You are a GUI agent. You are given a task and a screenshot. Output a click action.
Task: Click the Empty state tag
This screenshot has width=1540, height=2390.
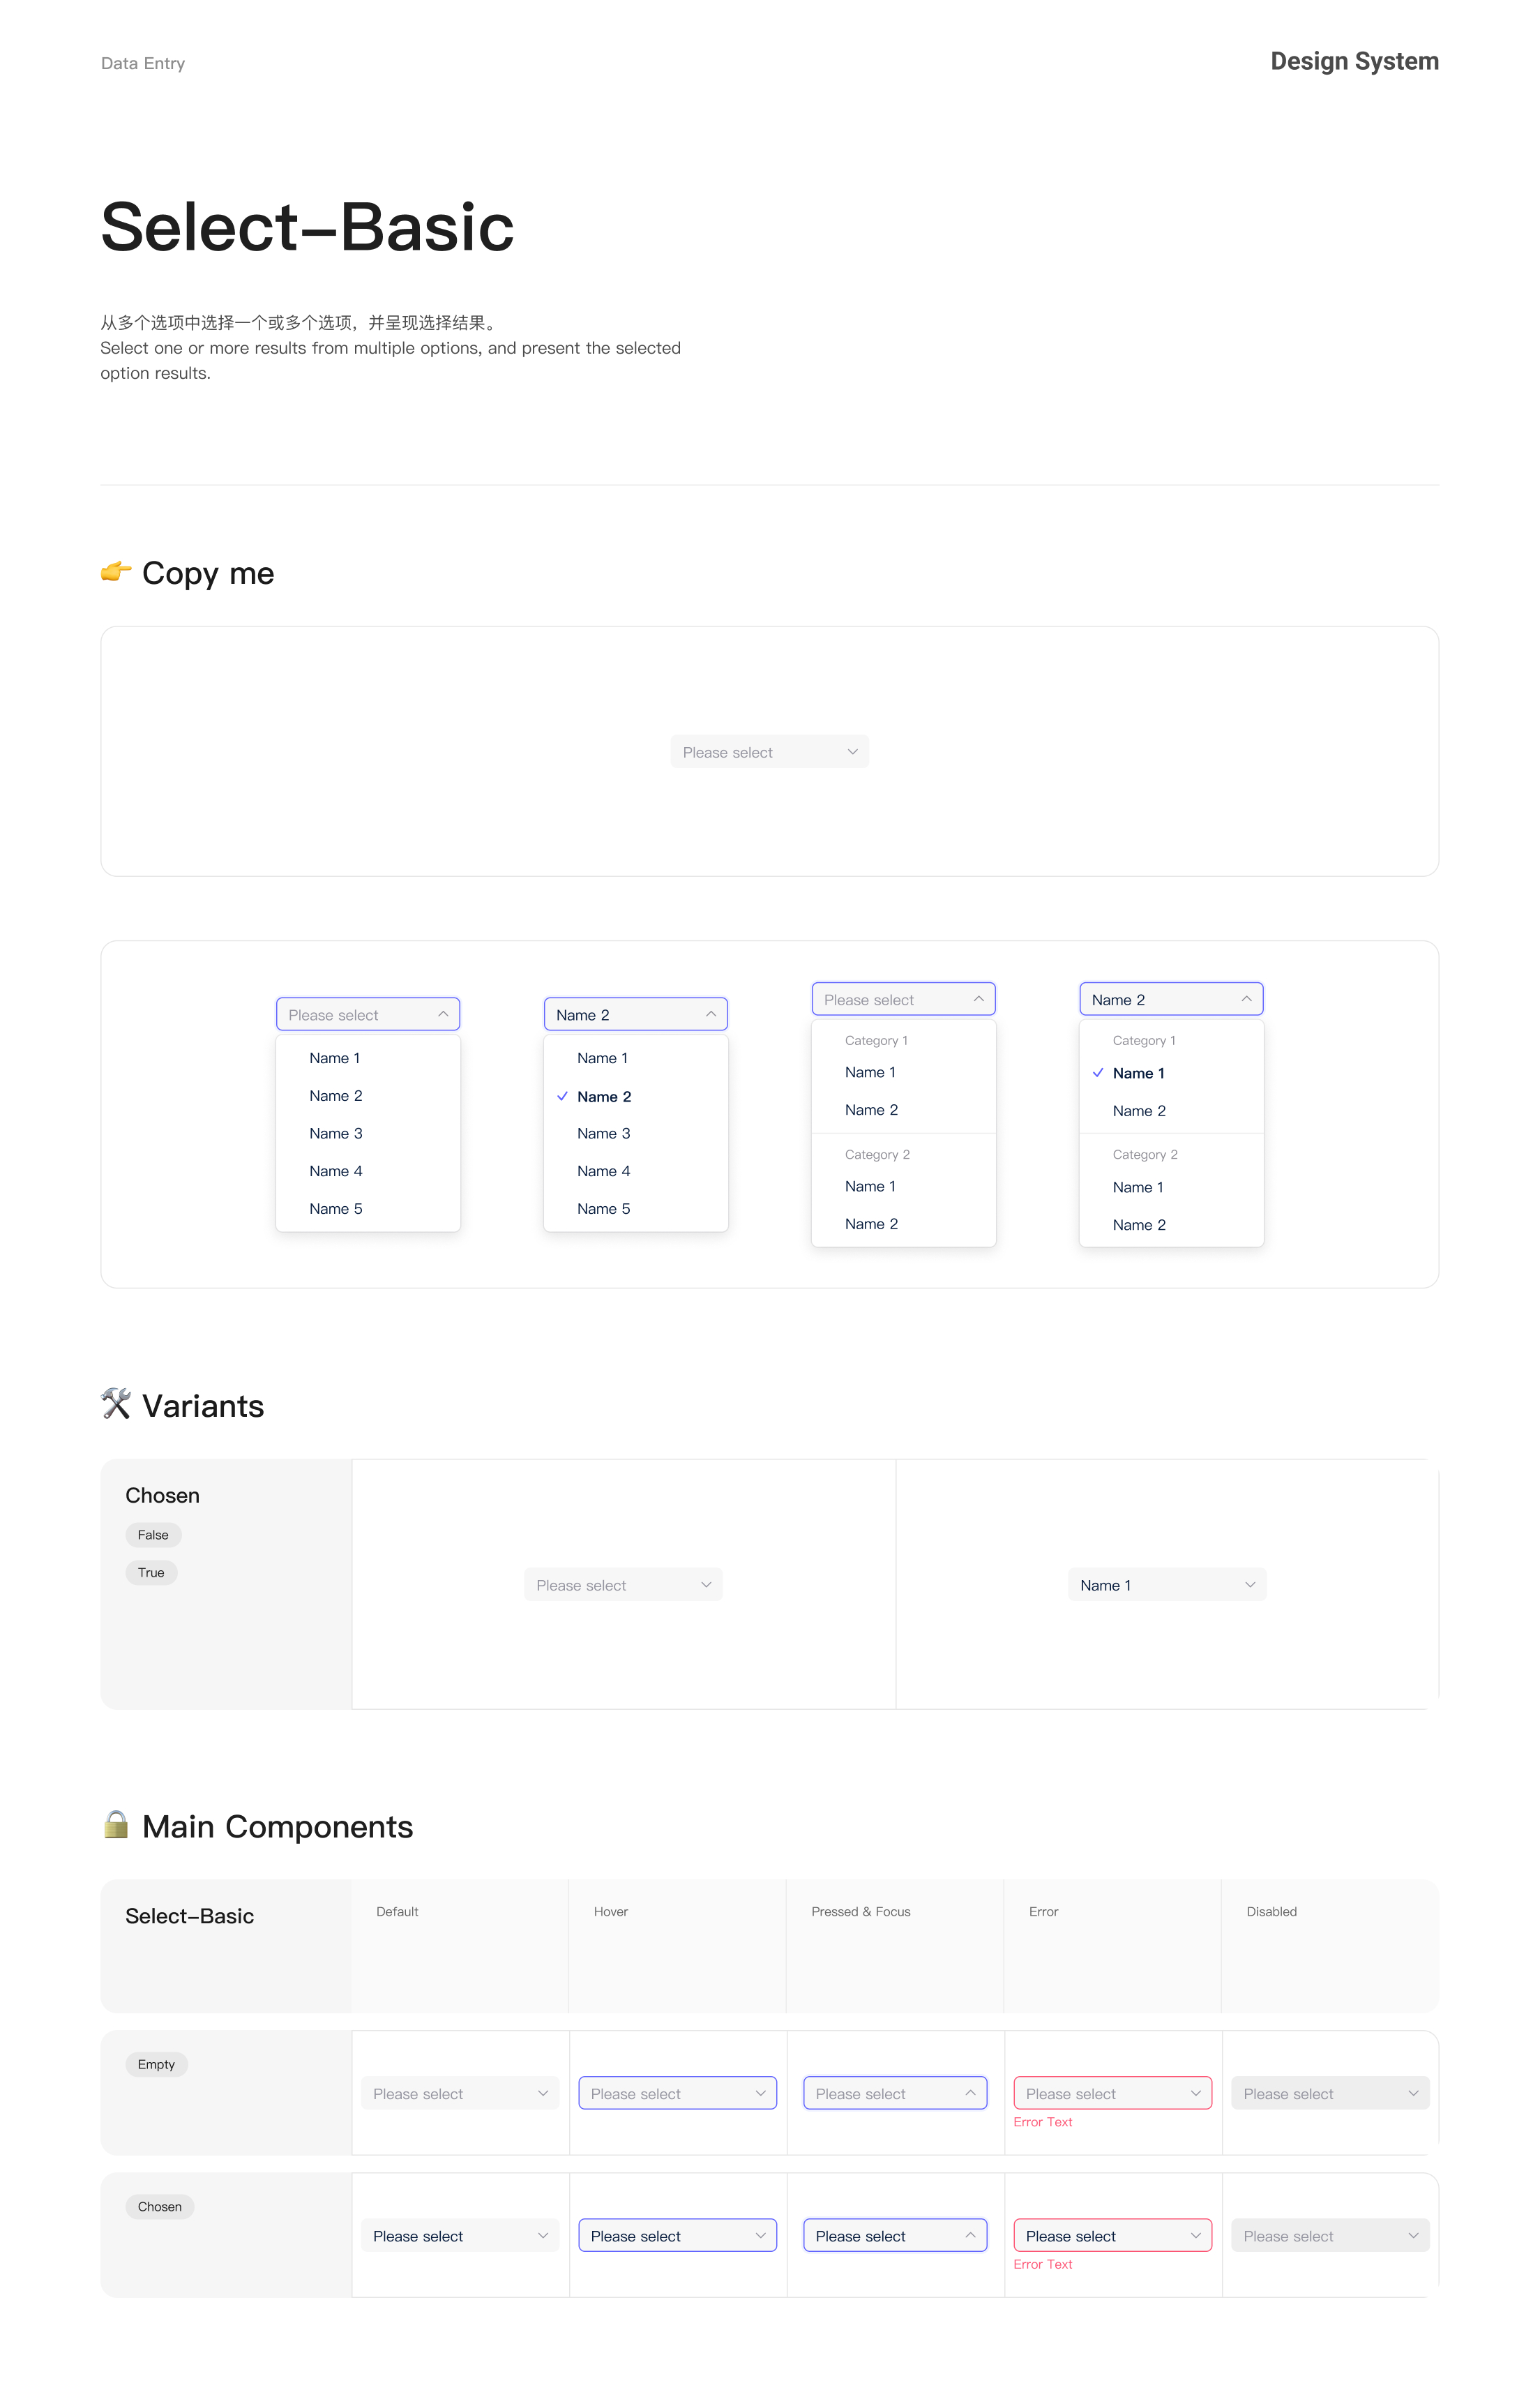click(156, 2064)
